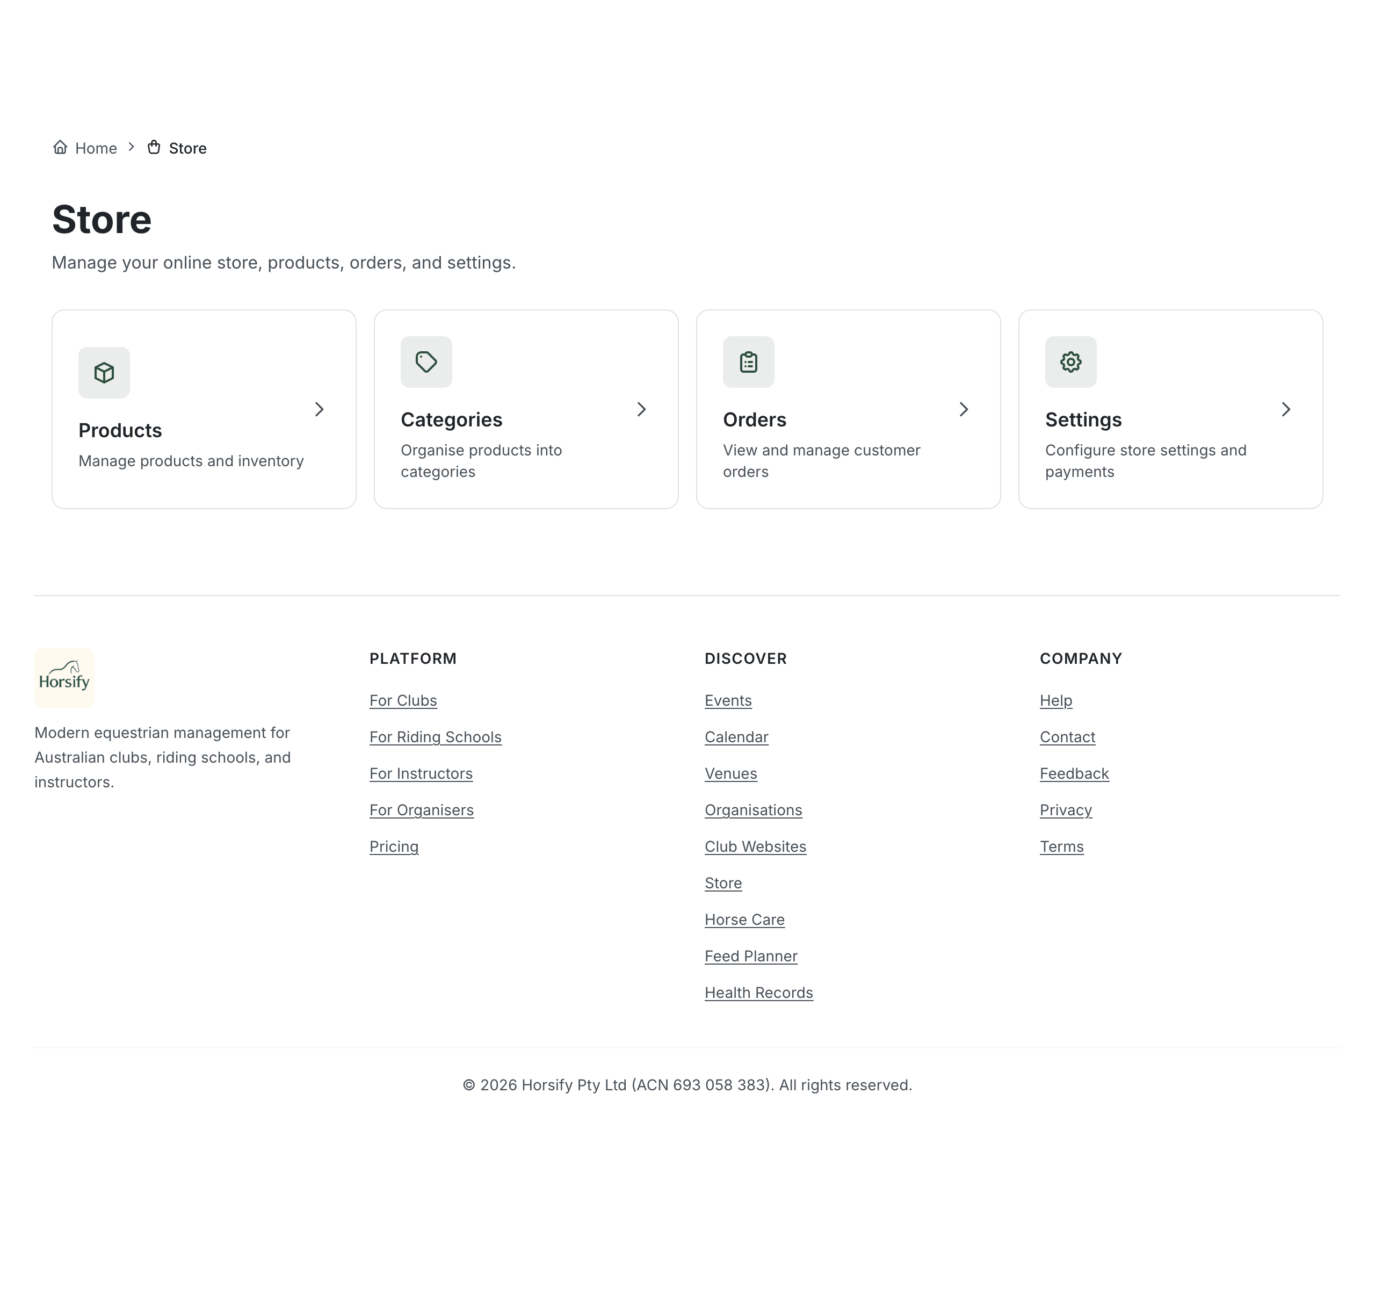Click the Horsify copyright notice text
Image resolution: width=1375 pixels, height=1289 pixels.
(x=687, y=1085)
